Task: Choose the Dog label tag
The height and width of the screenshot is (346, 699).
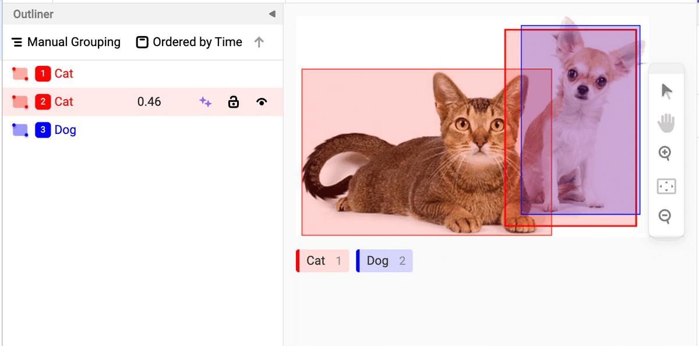Action: [384, 260]
